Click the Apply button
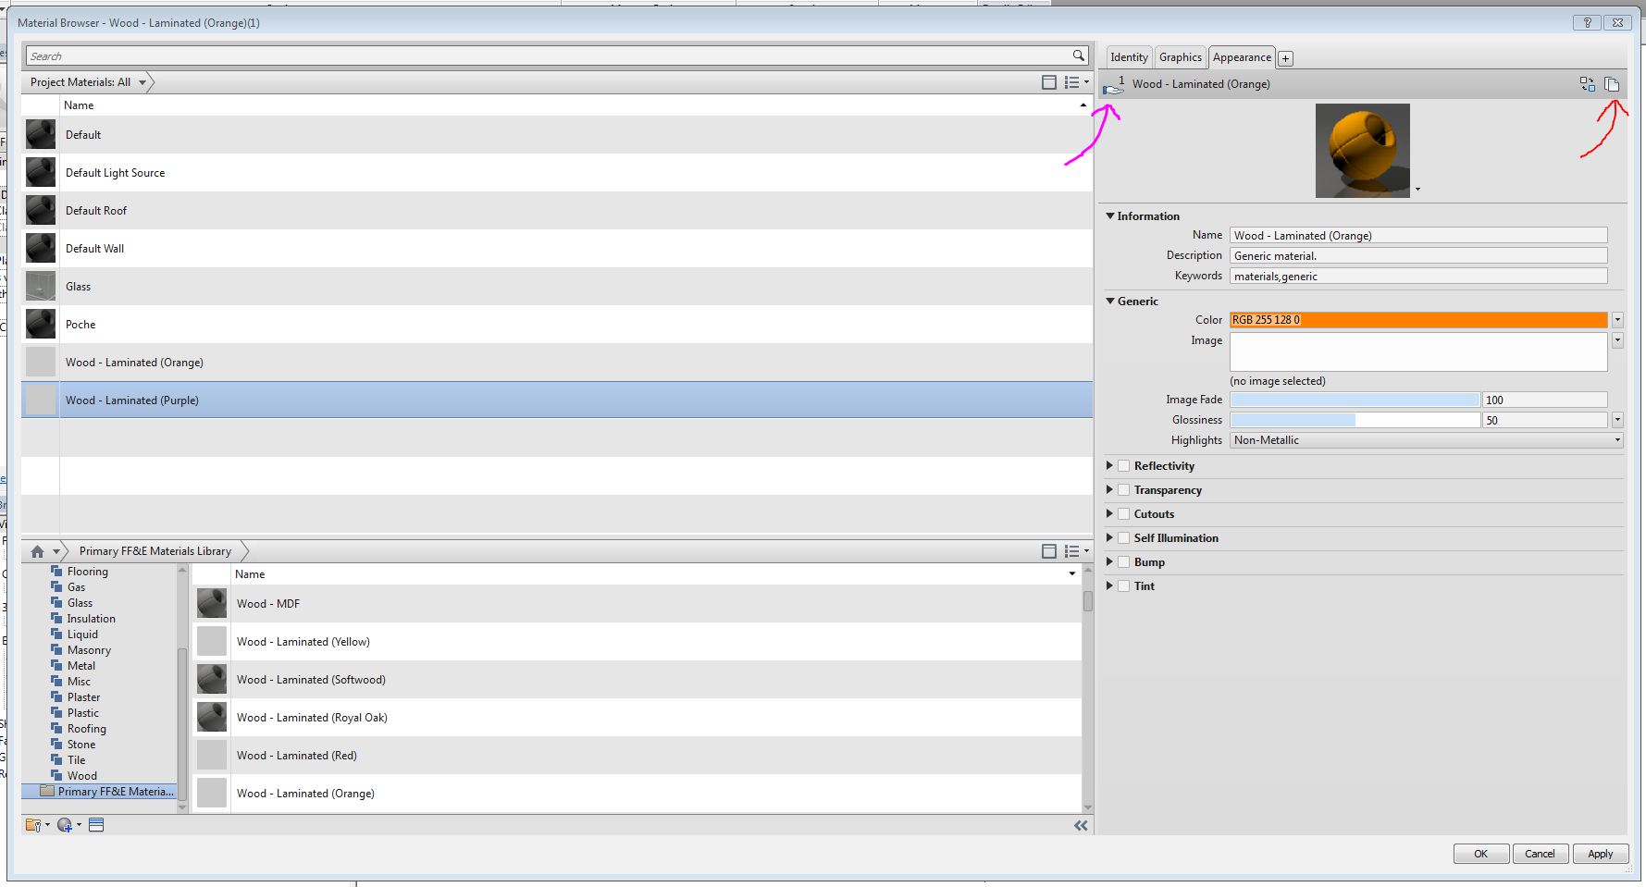Screen dimensions: 1646x887 point(1601,854)
